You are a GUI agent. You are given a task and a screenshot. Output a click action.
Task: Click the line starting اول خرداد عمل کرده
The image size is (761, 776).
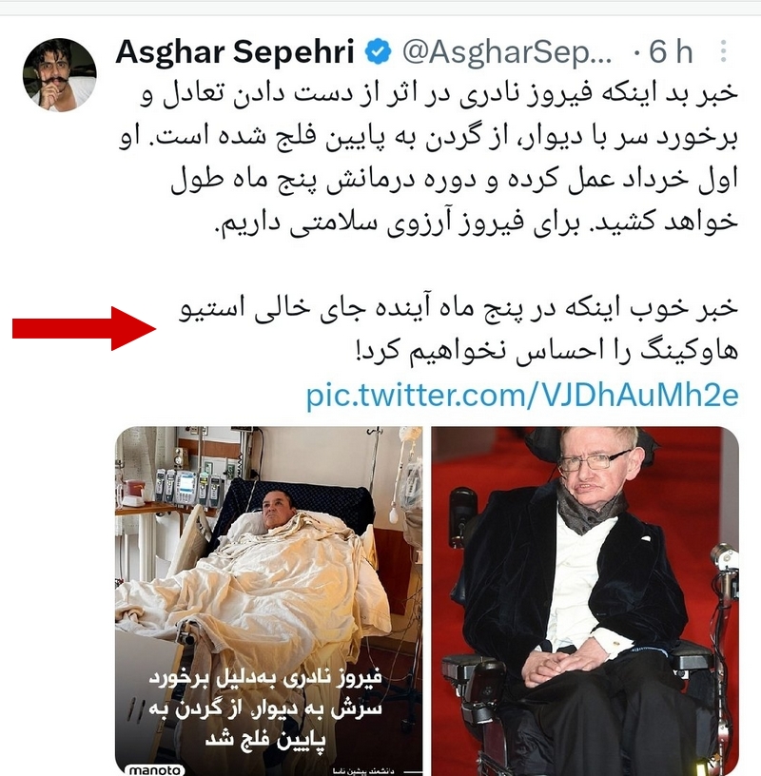pos(455,179)
